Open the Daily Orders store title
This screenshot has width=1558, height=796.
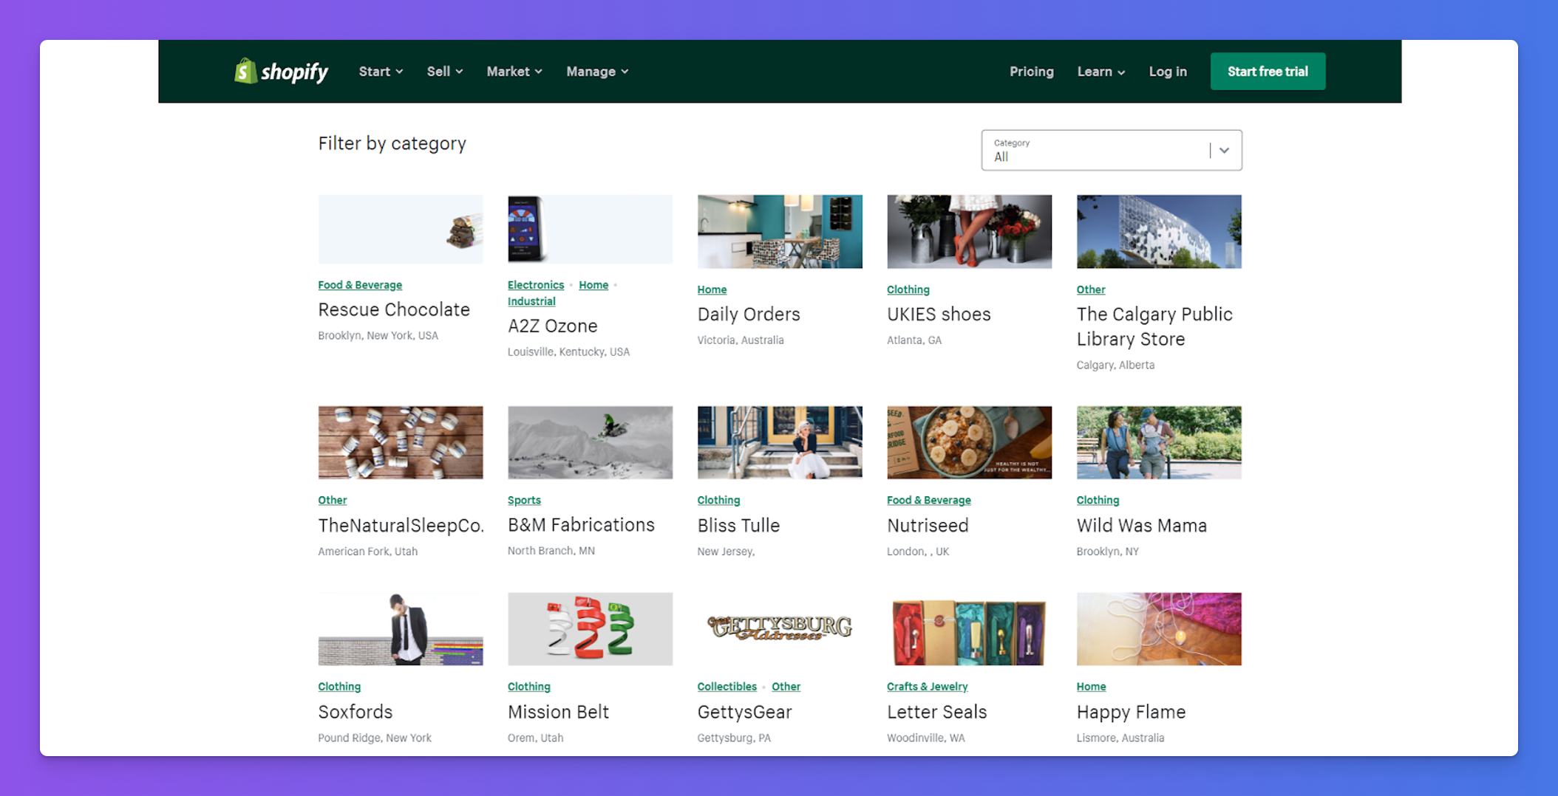point(748,315)
